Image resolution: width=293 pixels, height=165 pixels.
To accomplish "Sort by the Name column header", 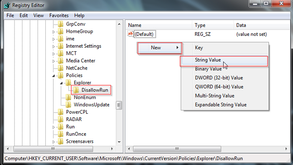I will (159, 25).
